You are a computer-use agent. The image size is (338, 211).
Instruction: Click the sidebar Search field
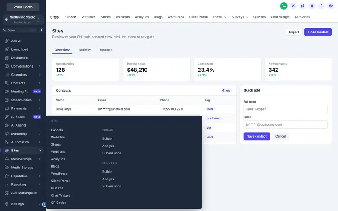click(20, 30)
